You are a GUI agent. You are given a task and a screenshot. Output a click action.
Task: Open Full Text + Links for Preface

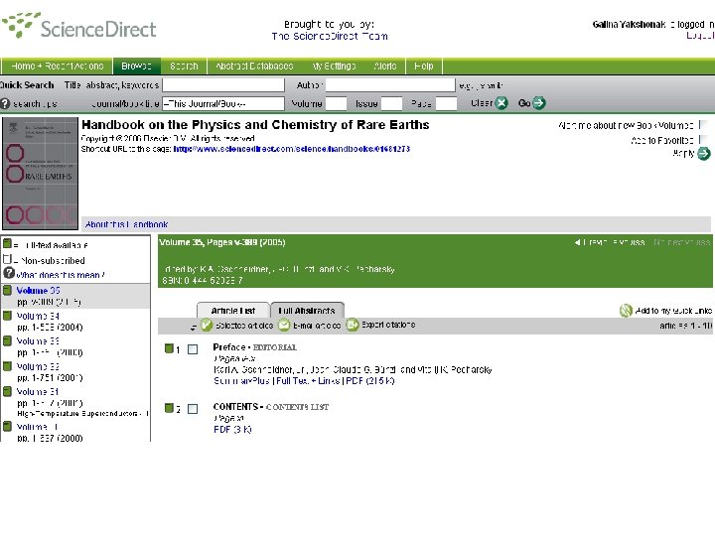(308, 380)
